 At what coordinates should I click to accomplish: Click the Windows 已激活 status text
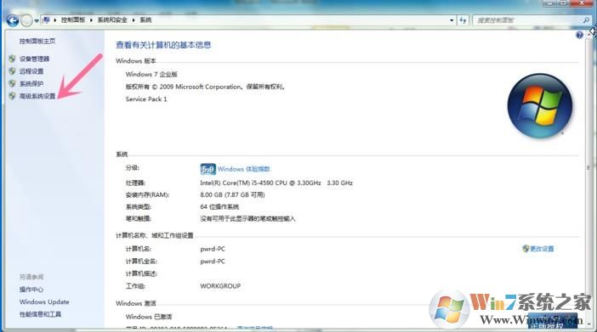tap(149, 317)
